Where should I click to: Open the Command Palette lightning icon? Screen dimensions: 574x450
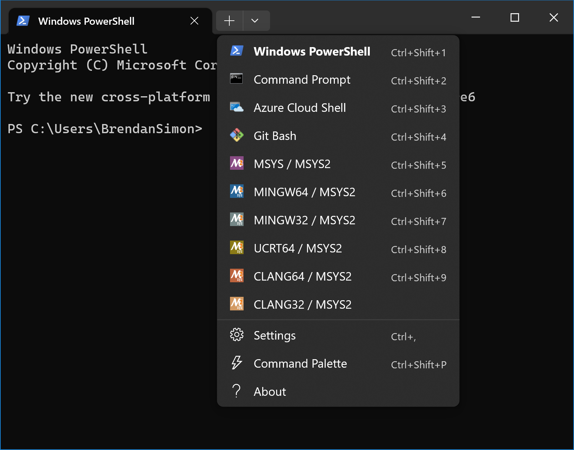[236, 363]
